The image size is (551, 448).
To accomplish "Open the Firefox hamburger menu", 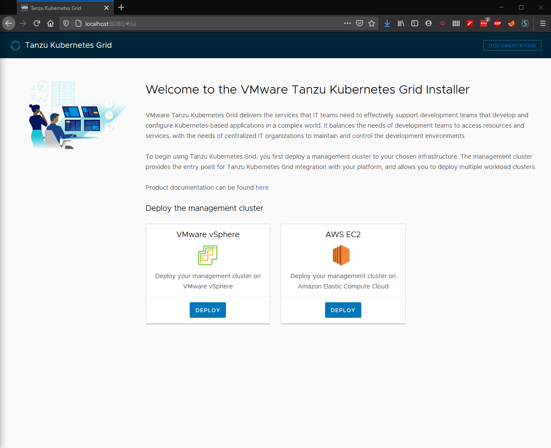I will click(543, 23).
